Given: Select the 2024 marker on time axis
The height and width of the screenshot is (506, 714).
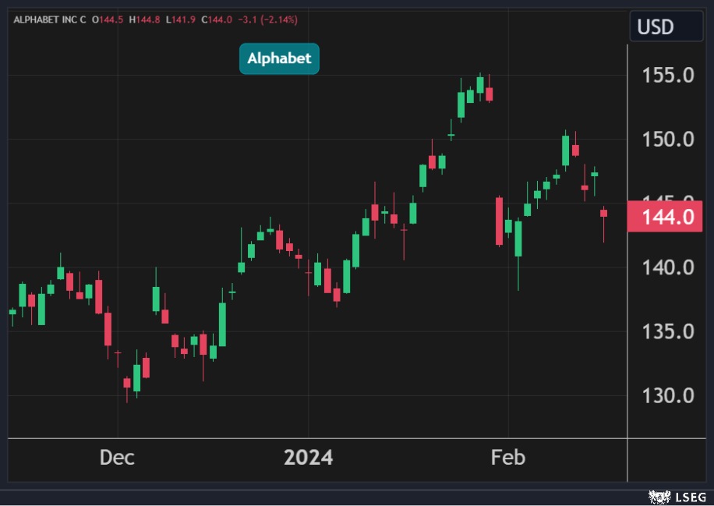Looking at the screenshot, I should point(308,457).
